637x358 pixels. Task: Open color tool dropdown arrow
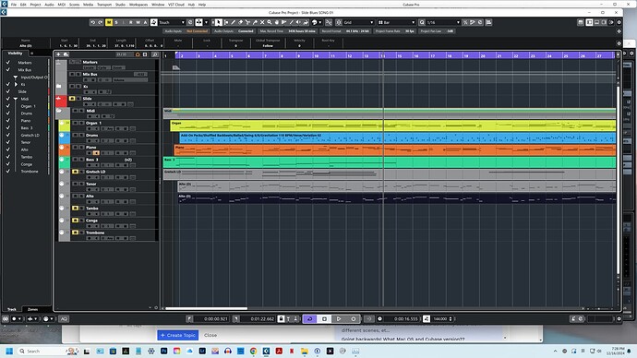coord(320,22)
